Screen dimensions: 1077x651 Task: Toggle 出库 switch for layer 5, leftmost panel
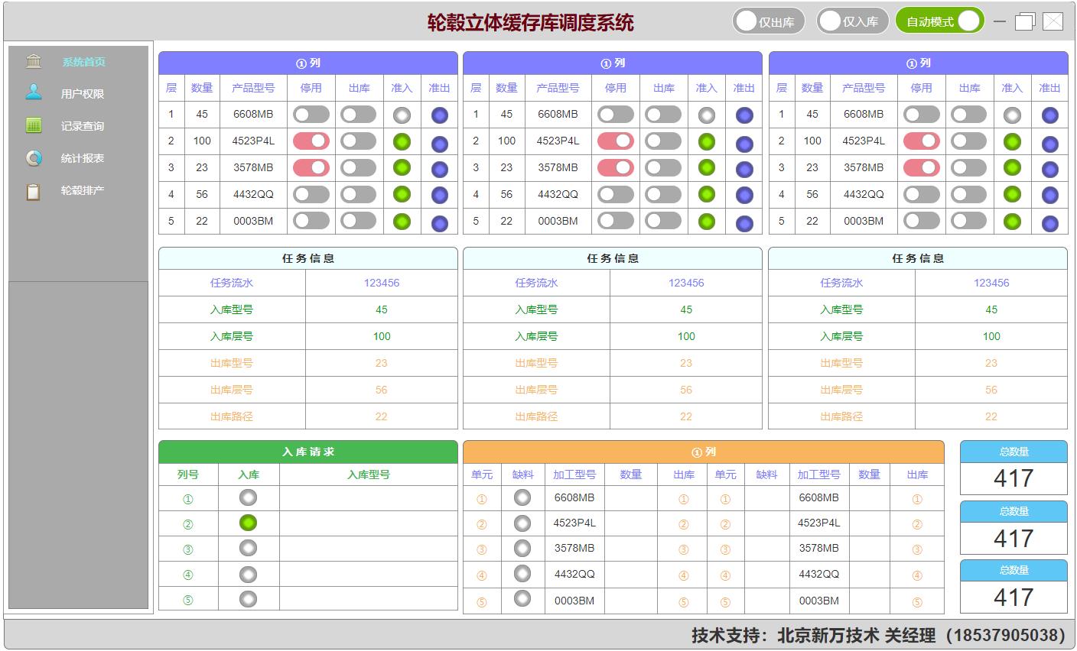359,221
